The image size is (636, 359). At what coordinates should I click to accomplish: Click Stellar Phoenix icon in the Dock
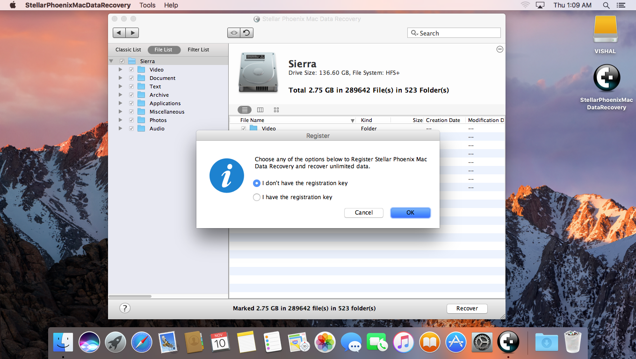(508, 342)
